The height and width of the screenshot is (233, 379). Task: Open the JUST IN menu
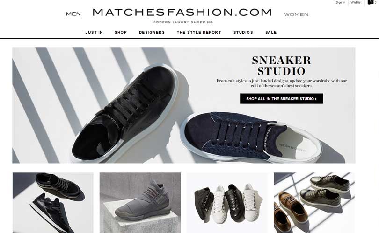click(x=94, y=32)
